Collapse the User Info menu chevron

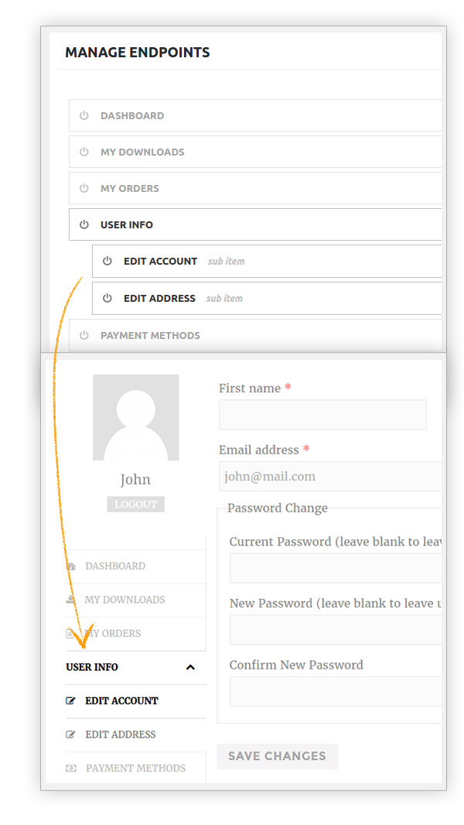[x=190, y=667]
